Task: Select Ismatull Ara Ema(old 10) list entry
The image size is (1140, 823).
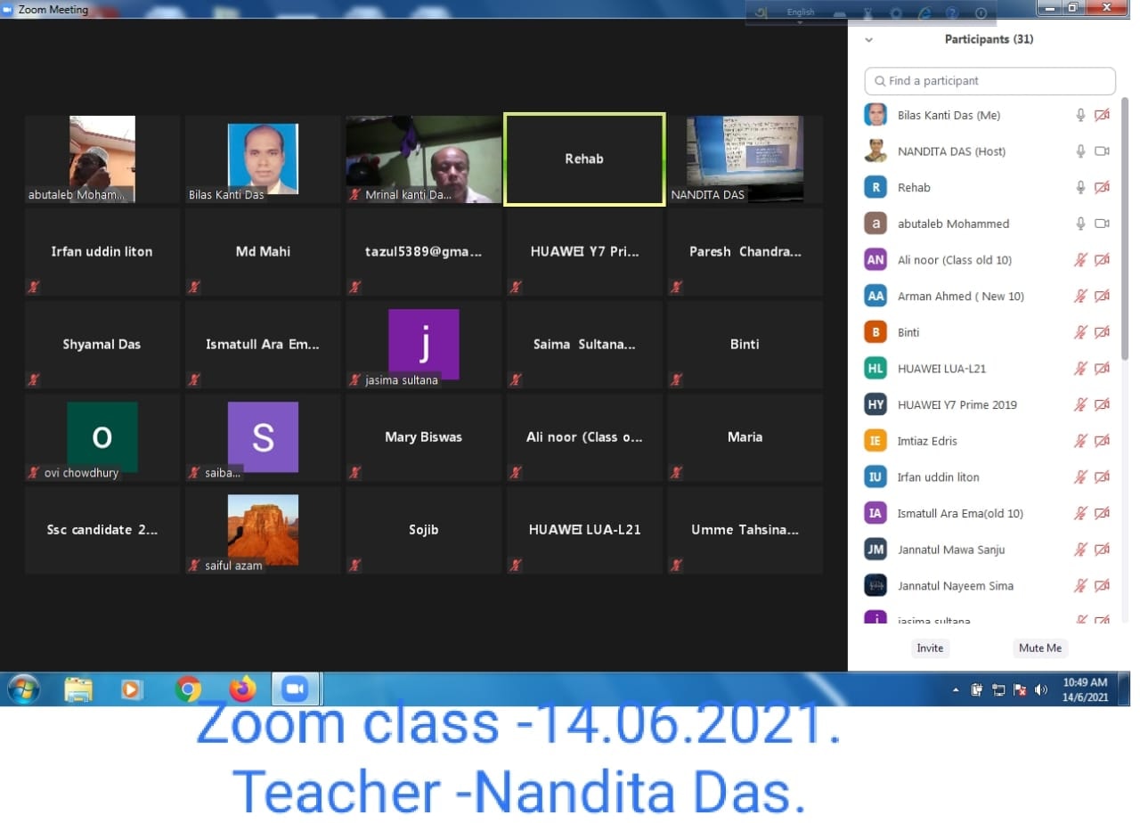Action: [x=959, y=513]
